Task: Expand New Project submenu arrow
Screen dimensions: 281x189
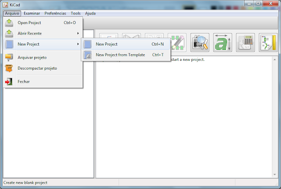Action: 78,44
